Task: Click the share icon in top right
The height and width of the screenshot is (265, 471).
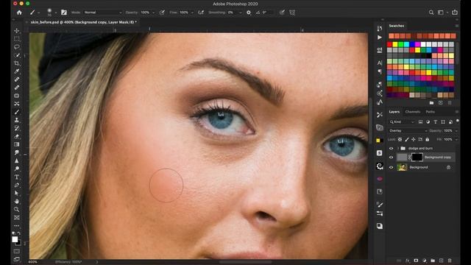Action: tap(455, 13)
